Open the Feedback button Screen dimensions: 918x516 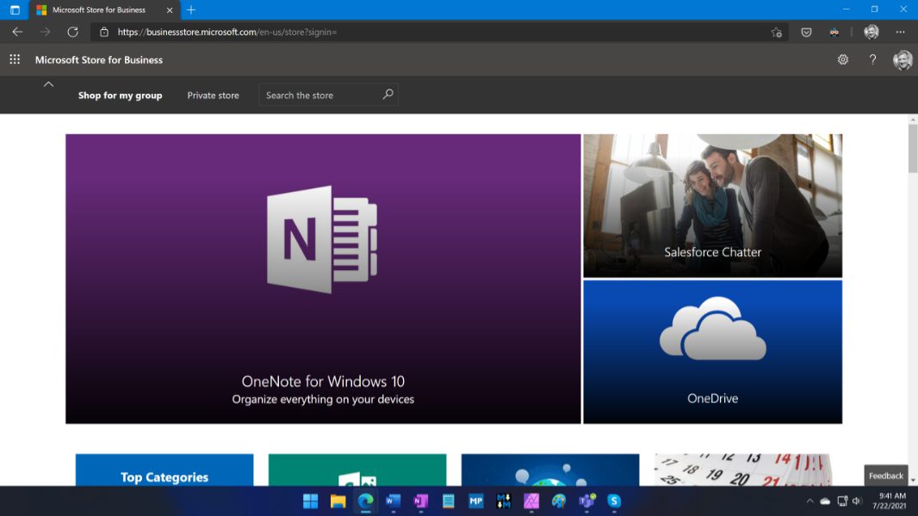click(885, 476)
